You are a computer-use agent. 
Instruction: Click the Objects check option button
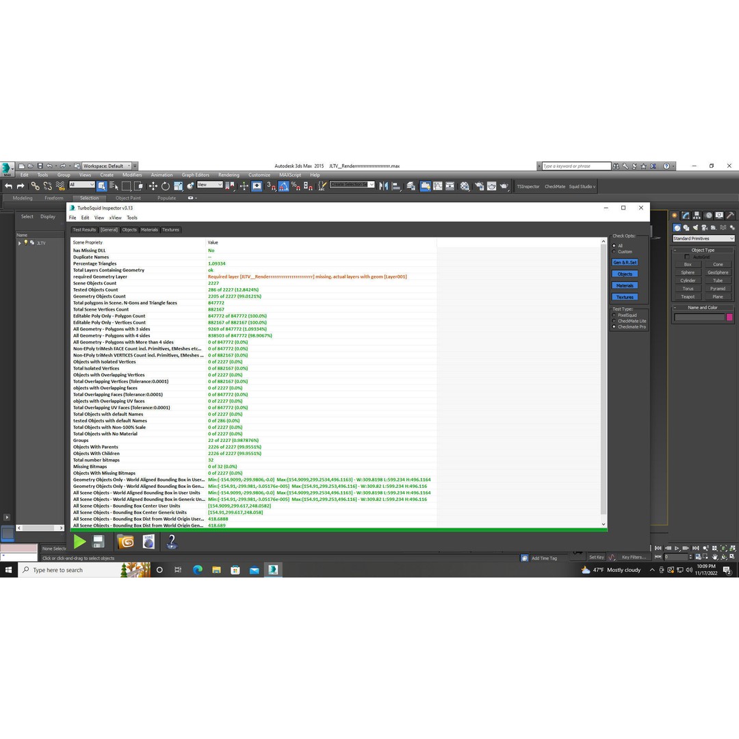[625, 274]
